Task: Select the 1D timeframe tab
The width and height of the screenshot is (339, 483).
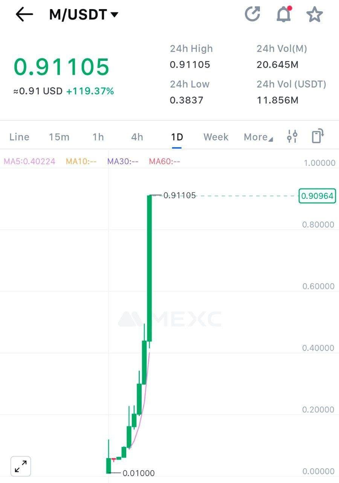Action: [177, 137]
